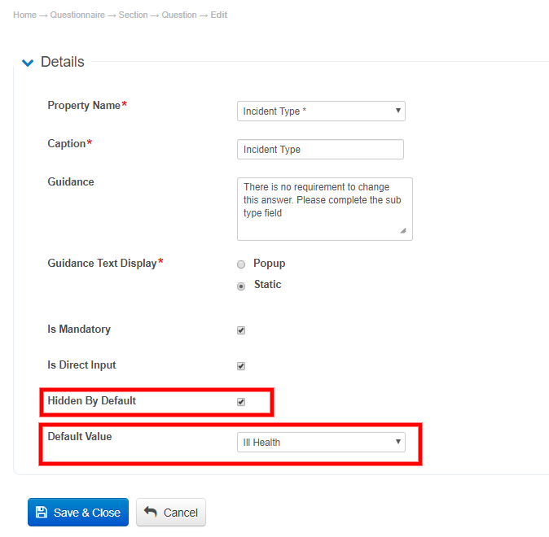Select the Static radio button
This screenshot has width=549, height=537.
[x=241, y=286]
